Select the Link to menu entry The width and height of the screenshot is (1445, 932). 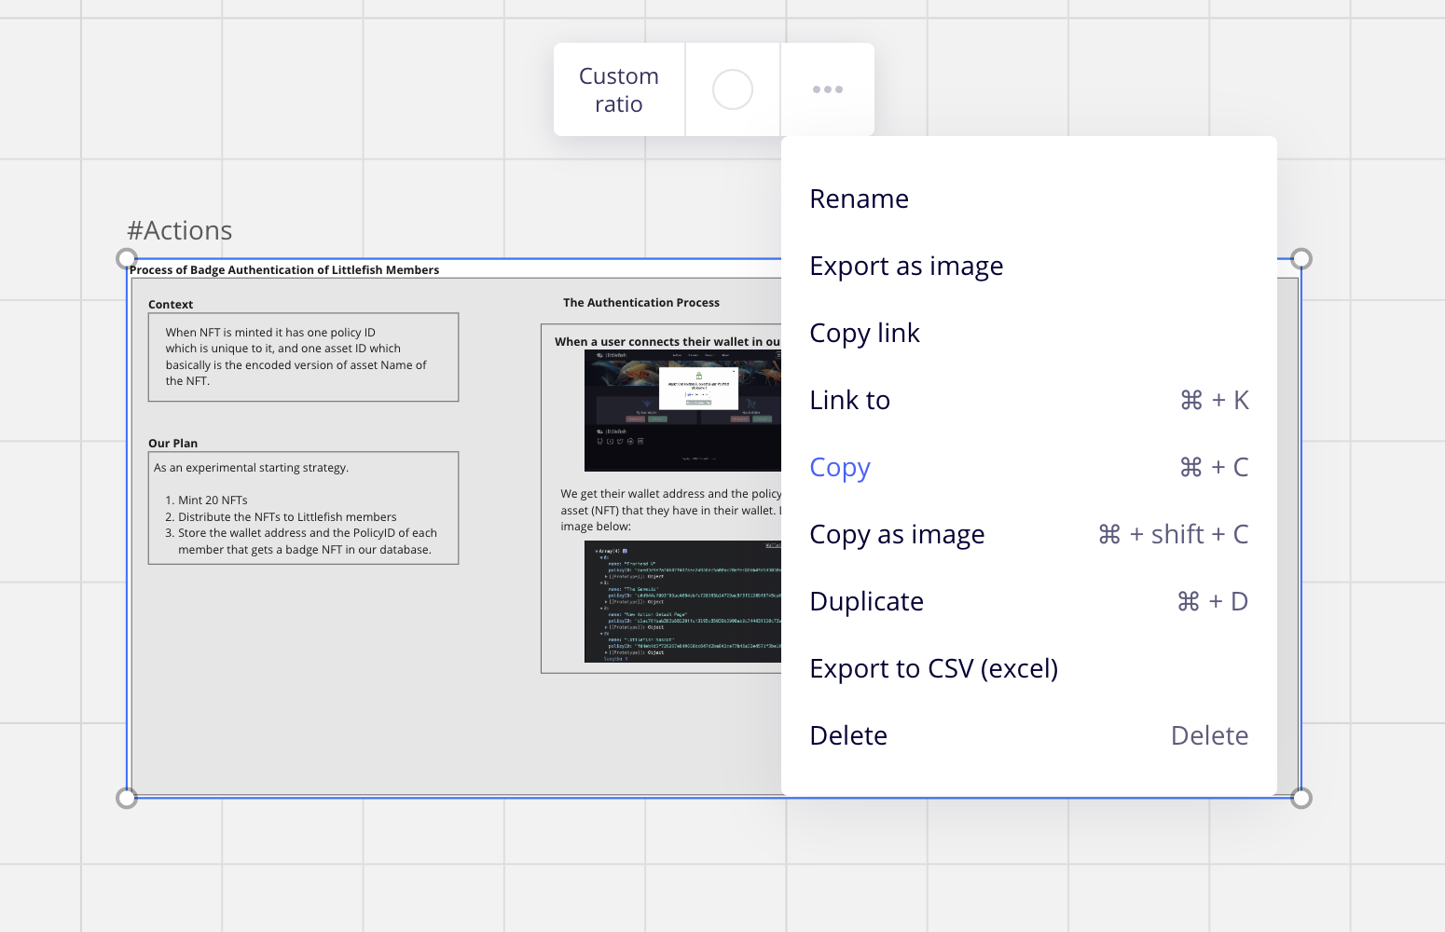coord(849,400)
